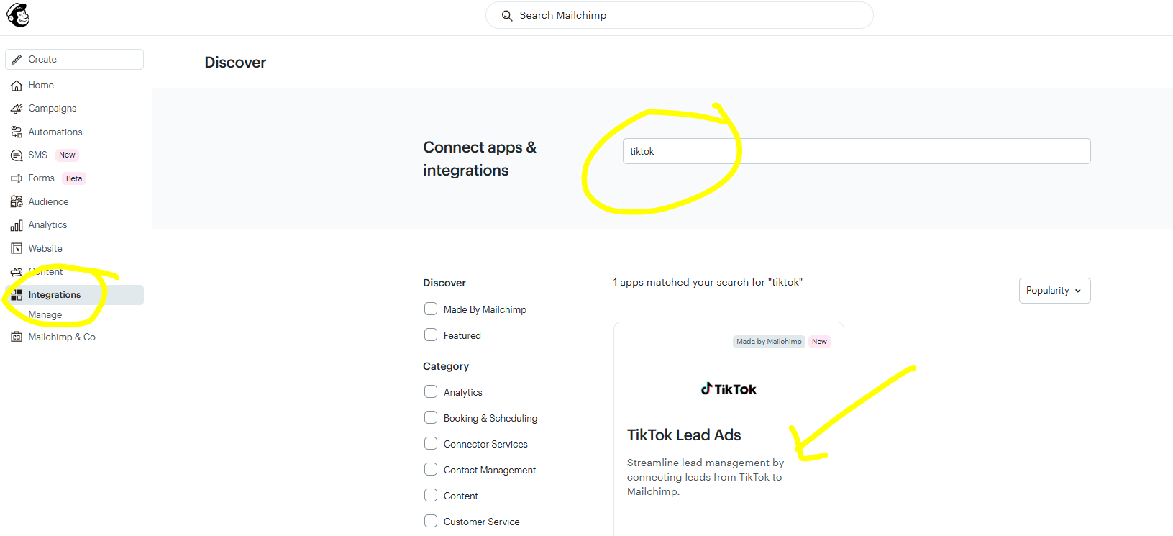
Task: Open the Popularity sort dropdown
Action: coord(1054,291)
